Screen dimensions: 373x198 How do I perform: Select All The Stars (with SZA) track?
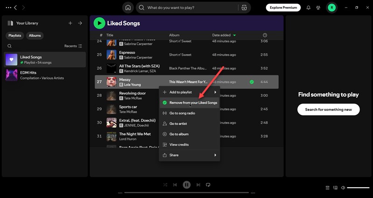pyautogui.click(x=139, y=66)
